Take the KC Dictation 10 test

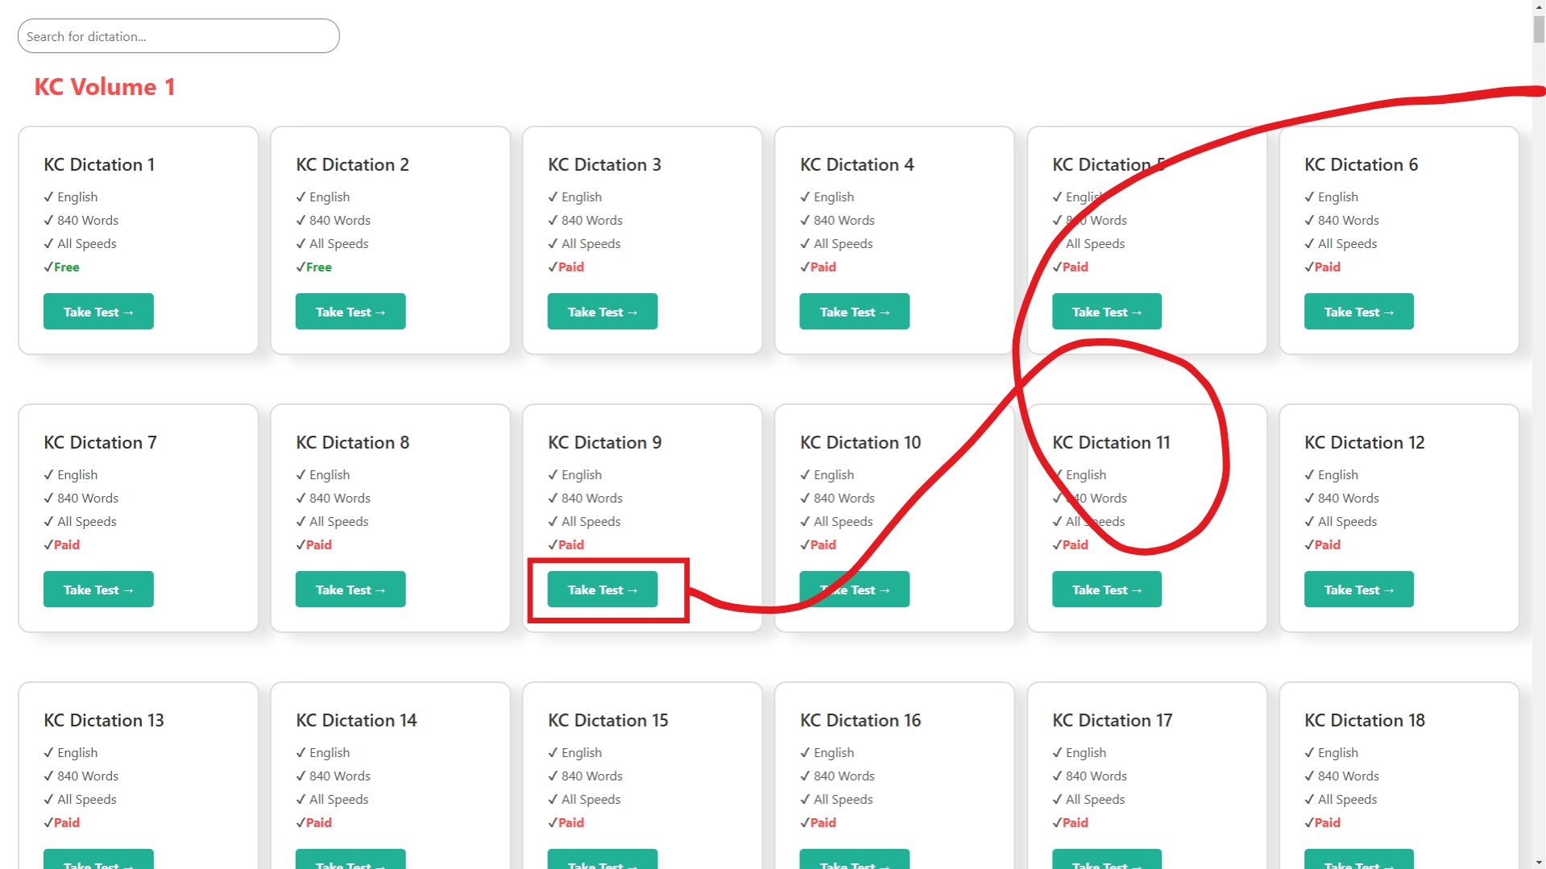854,589
